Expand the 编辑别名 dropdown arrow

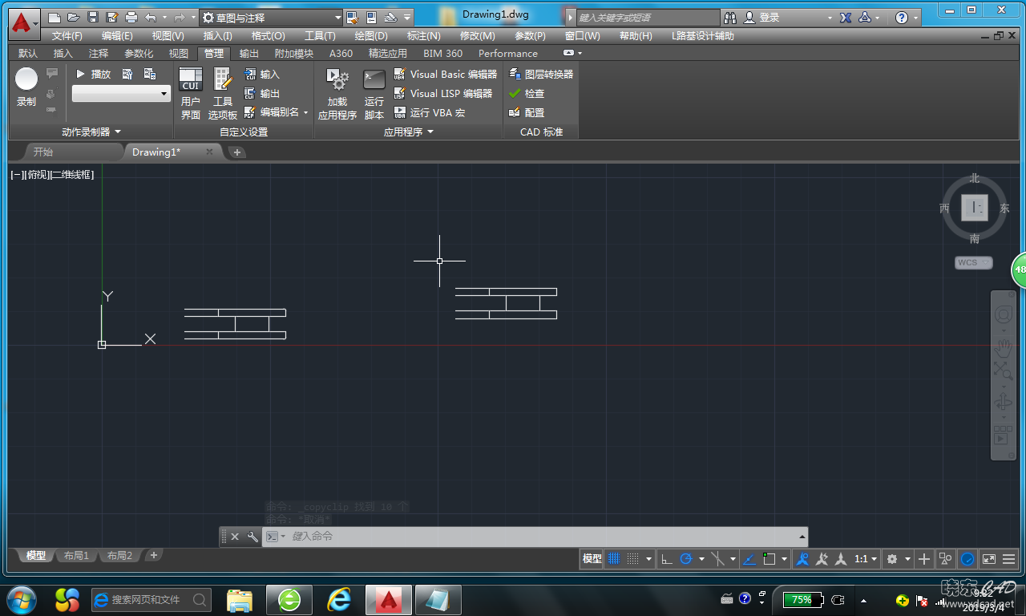coord(306,112)
